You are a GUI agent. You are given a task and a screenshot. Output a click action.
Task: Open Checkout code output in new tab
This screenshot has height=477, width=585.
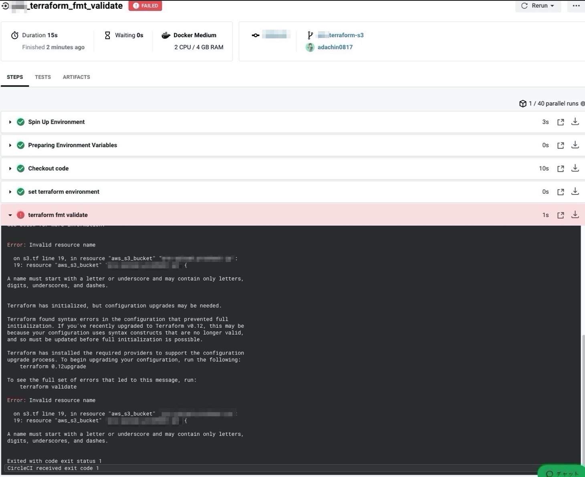click(561, 168)
